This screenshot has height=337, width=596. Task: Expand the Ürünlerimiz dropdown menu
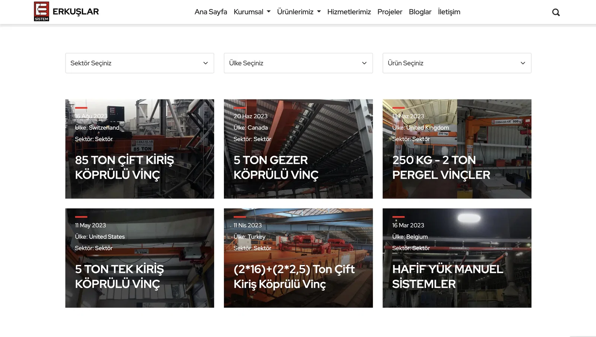click(299, 12)
